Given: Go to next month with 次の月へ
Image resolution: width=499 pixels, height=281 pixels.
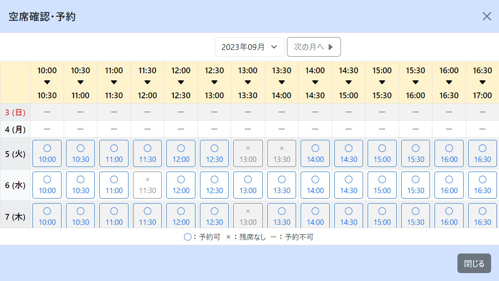Looking at the screenshot, I should (314, 47).
